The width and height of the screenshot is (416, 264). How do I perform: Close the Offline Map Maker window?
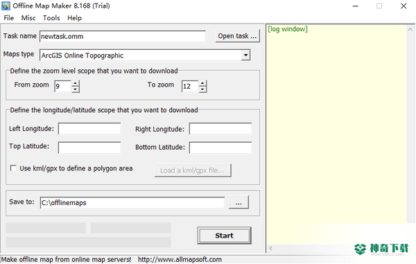(x=404, y=6)
